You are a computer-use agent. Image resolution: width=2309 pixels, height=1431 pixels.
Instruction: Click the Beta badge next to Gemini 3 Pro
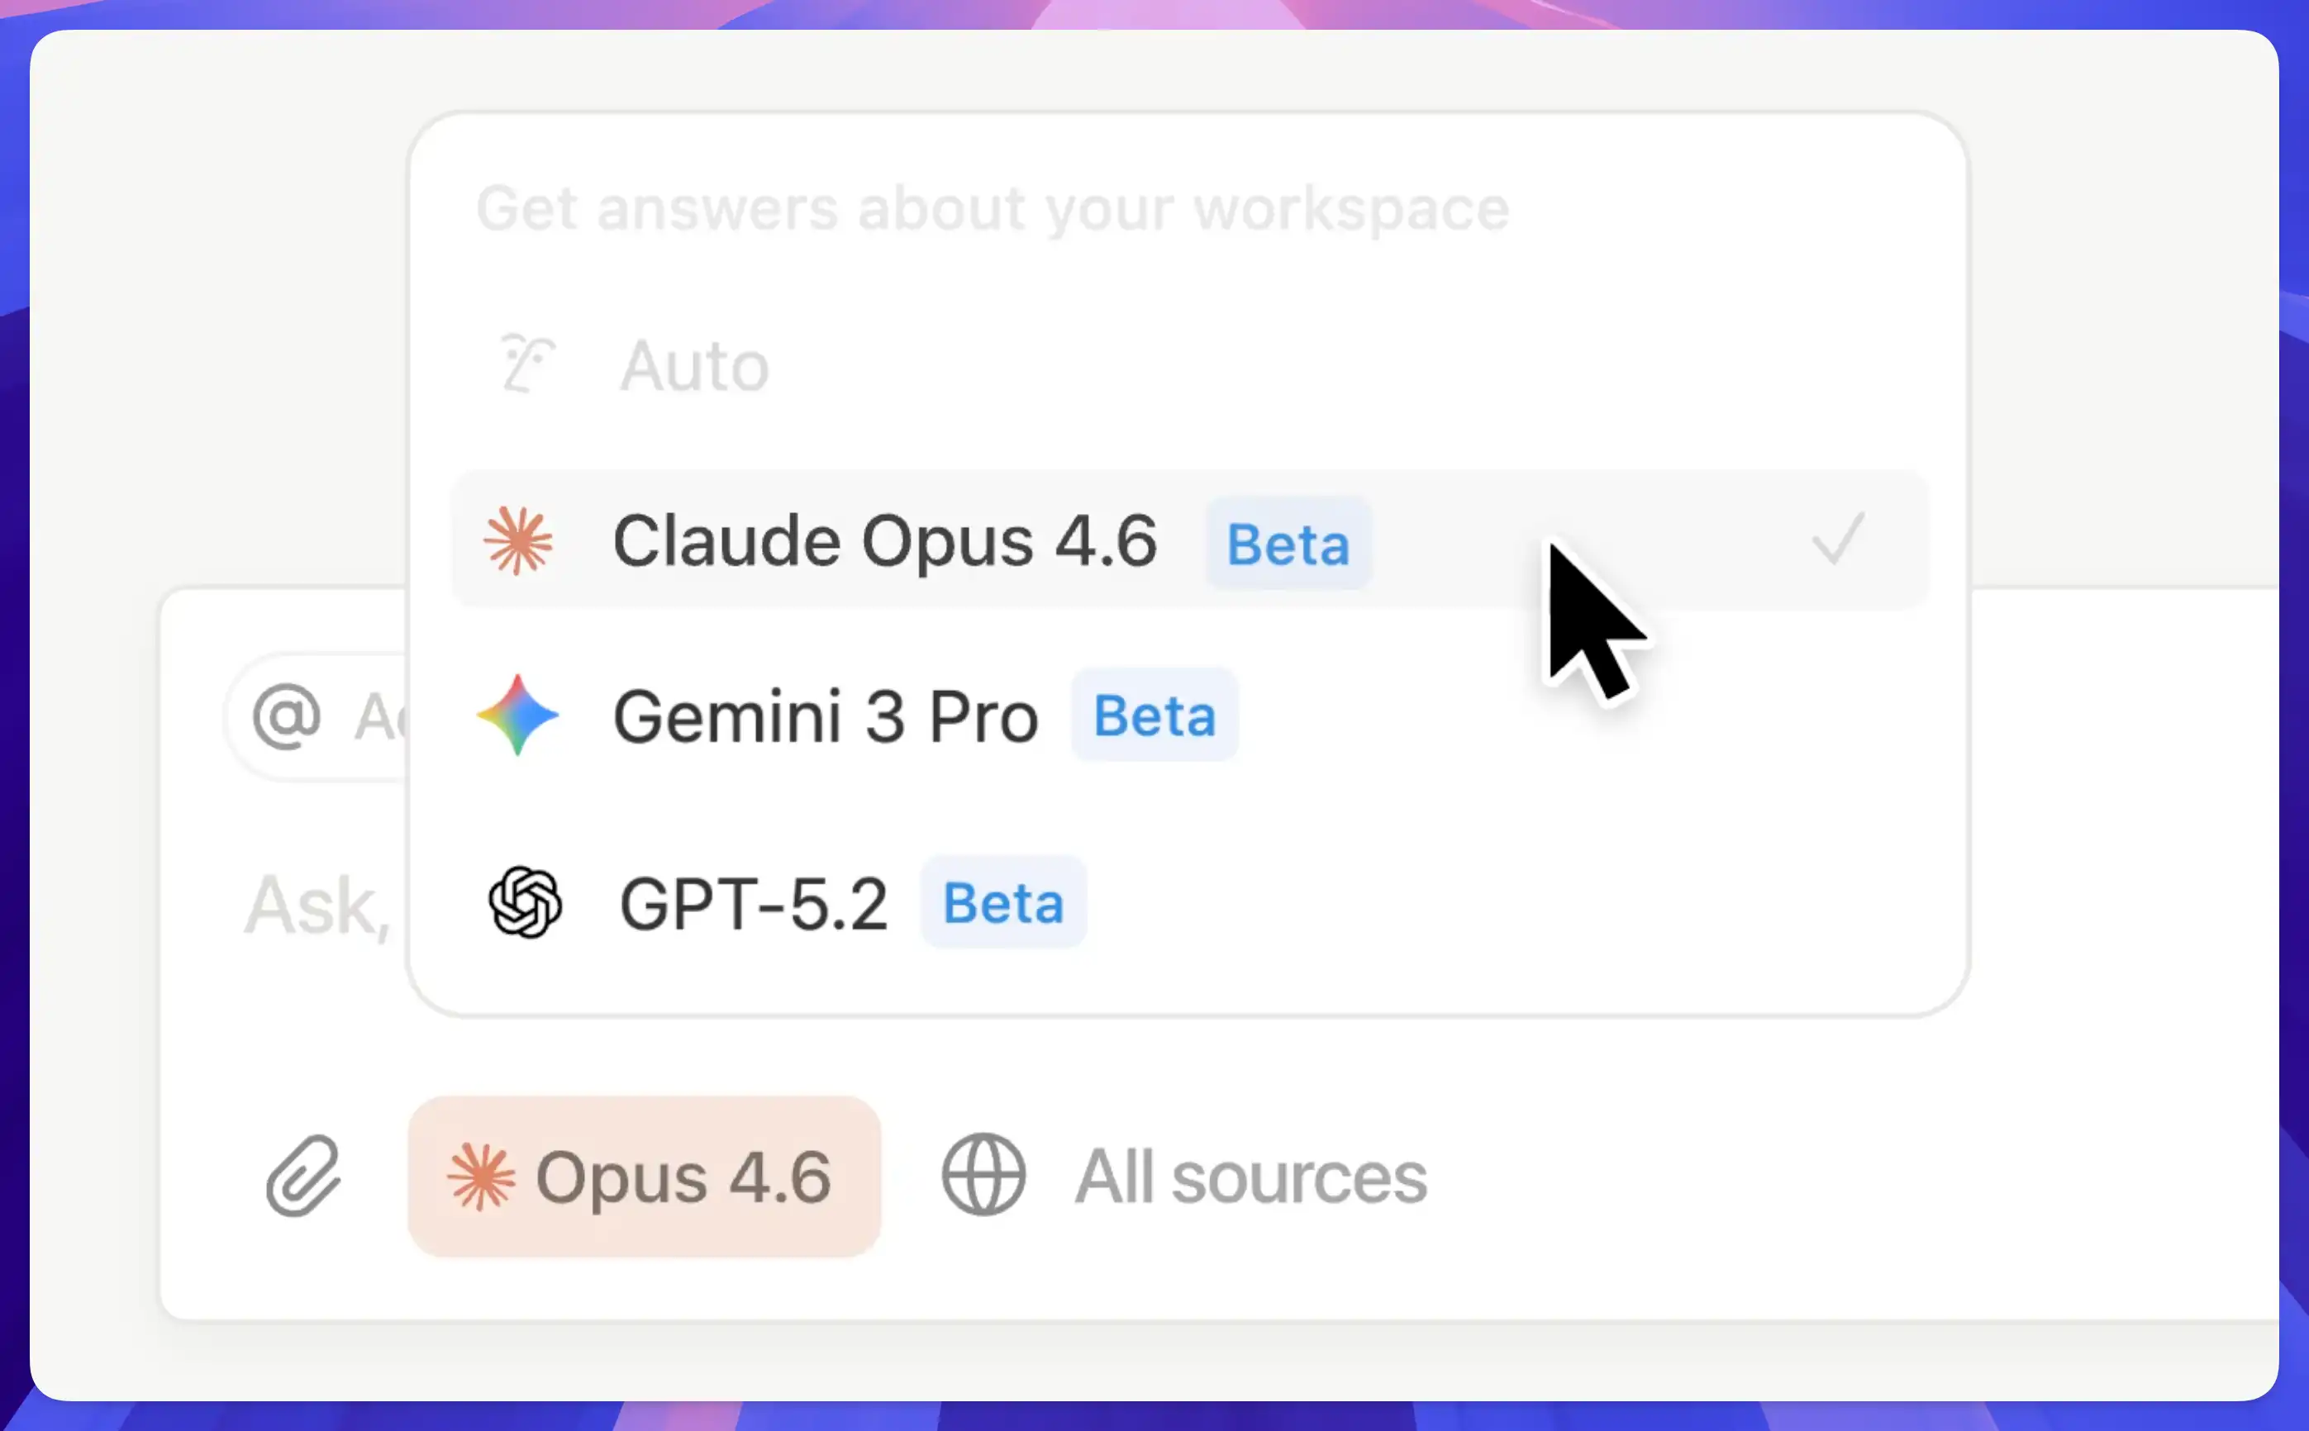[1154, 715]
